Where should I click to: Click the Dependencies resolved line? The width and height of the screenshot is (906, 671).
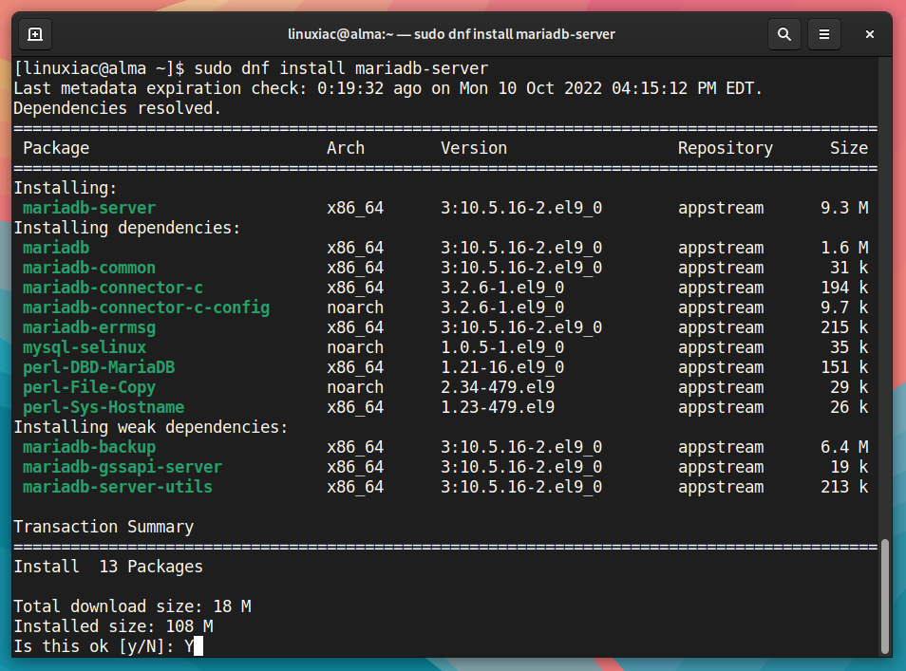pyautogui.click(x=118, y=108)
